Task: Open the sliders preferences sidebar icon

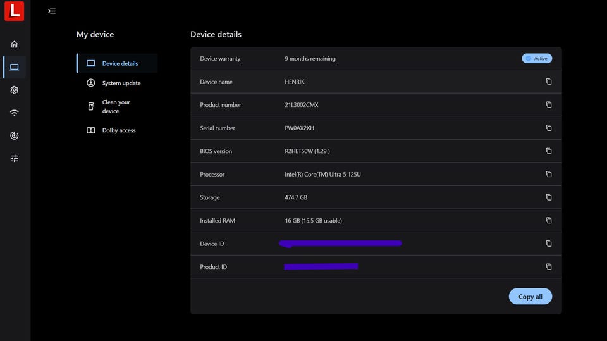Action: pyautogui.click(x=15, y=159)
